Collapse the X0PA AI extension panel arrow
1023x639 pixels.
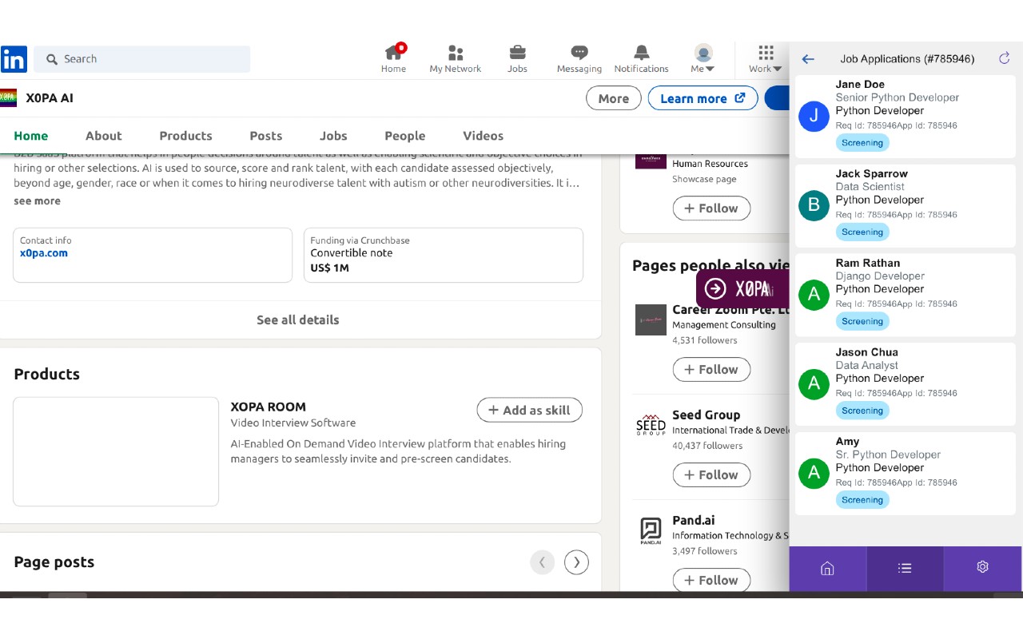pos(716,288)
